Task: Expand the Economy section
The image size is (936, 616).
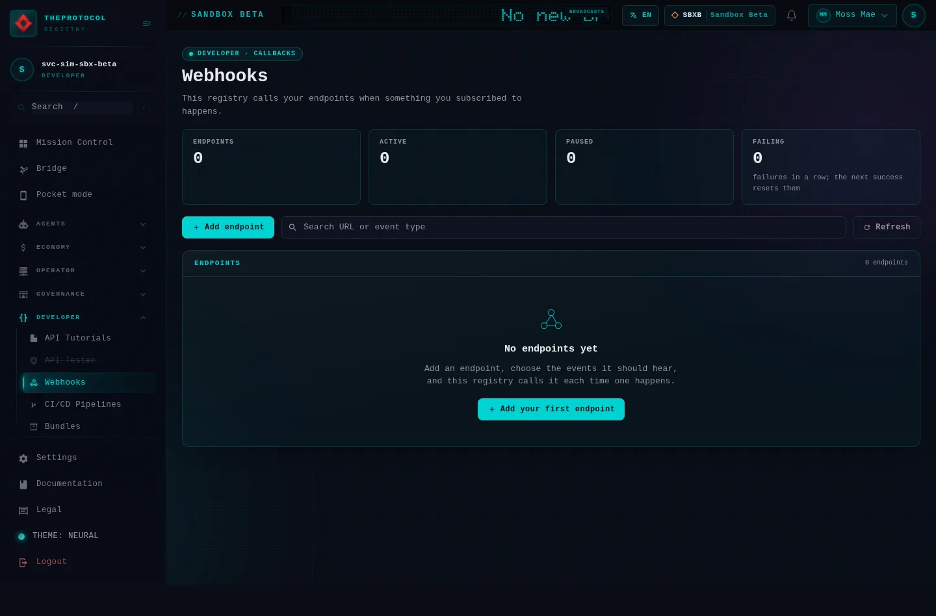Action: (83, 248)
